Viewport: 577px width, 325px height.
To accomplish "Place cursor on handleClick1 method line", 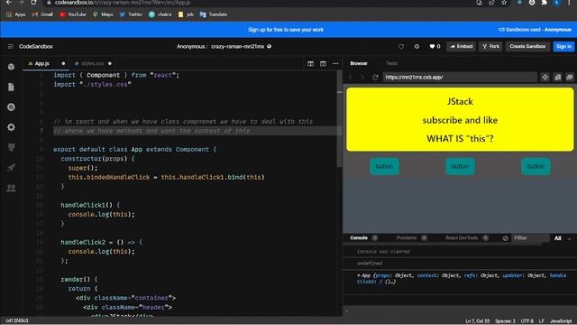I will tap(90, 205).
